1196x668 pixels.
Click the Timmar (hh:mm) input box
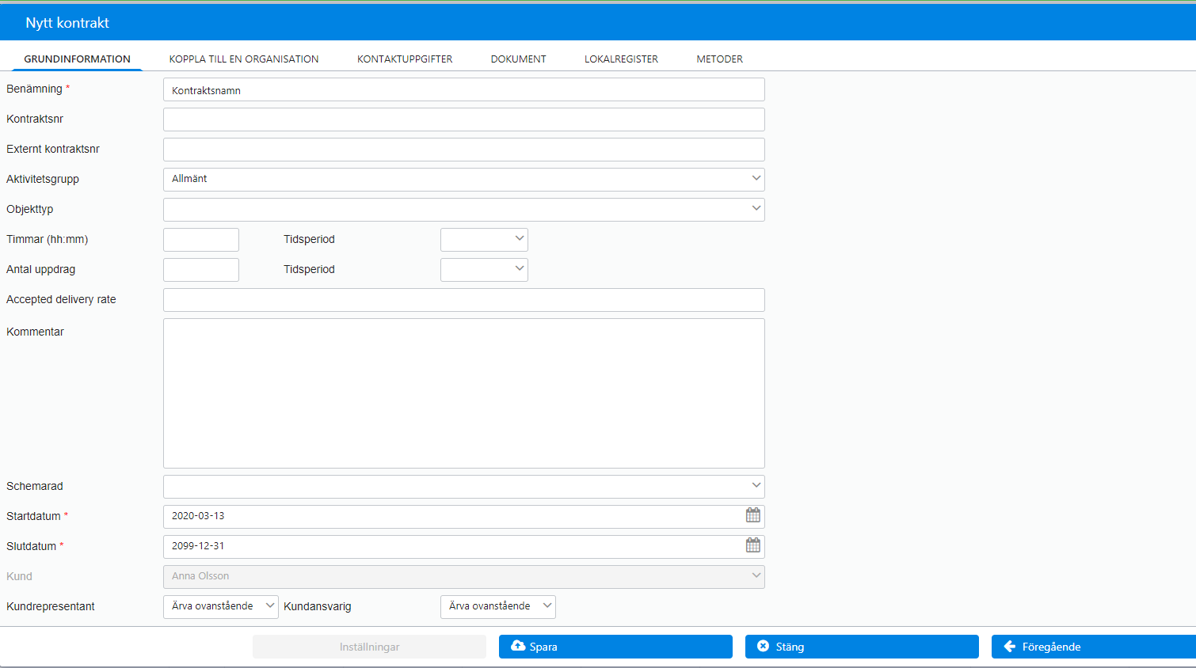coord(201,240)
